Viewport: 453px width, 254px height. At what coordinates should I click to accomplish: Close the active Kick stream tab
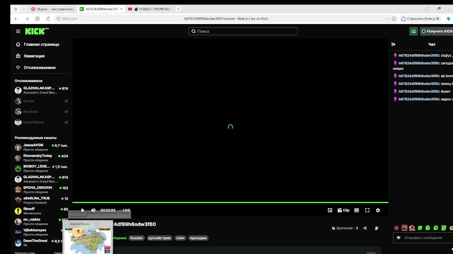point(121,9)
